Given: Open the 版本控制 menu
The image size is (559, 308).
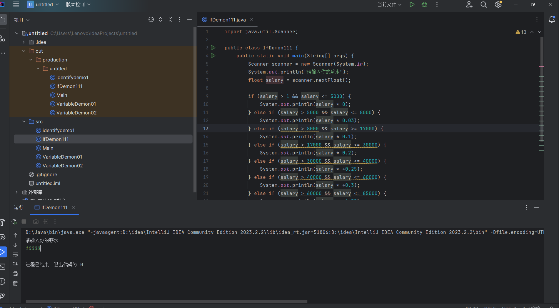Looking at the screenshot, I should click(78, 4).
